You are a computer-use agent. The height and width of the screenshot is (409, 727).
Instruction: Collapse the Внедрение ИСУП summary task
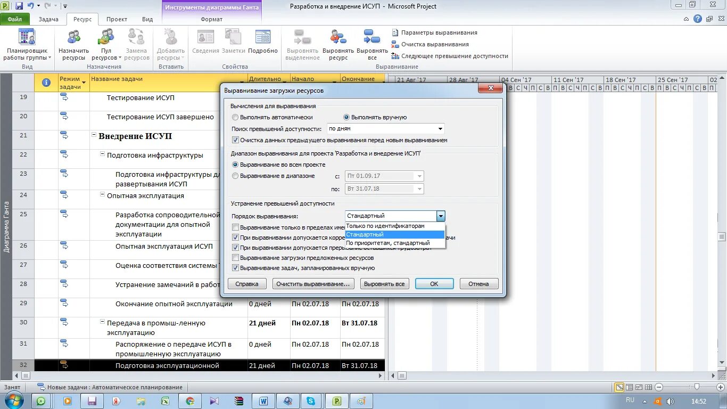click(x=94, y=136)
